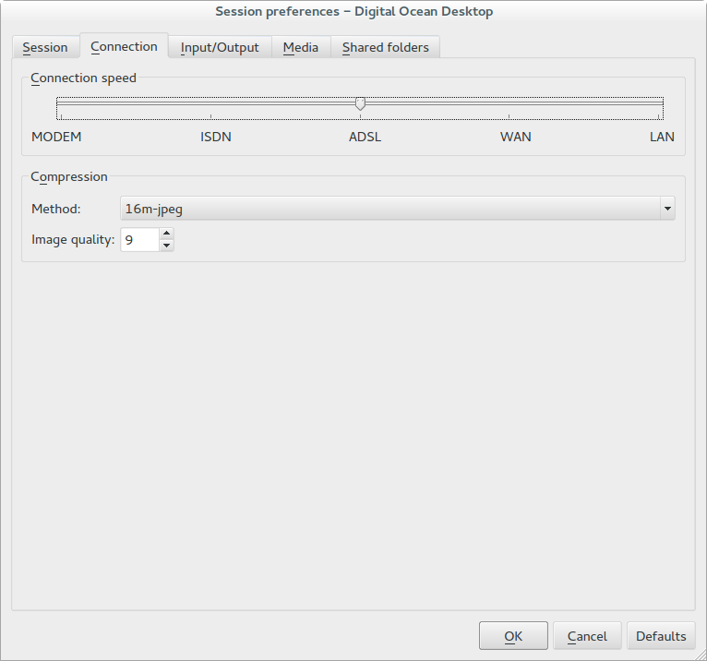This screenshot has width=707, height=661.
Task: Click the Image quality: label
Action: click(73, 239)
